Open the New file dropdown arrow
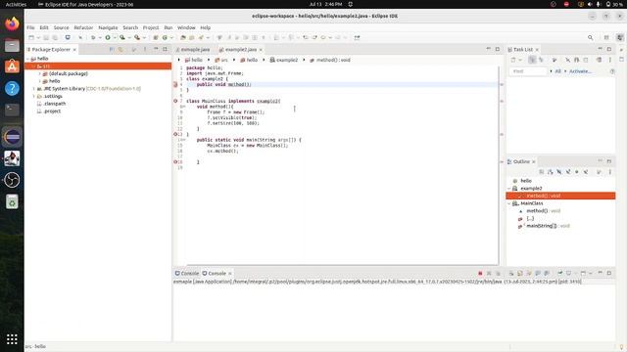The width and height of the screenshot is (627, 352). coord(38,37)
